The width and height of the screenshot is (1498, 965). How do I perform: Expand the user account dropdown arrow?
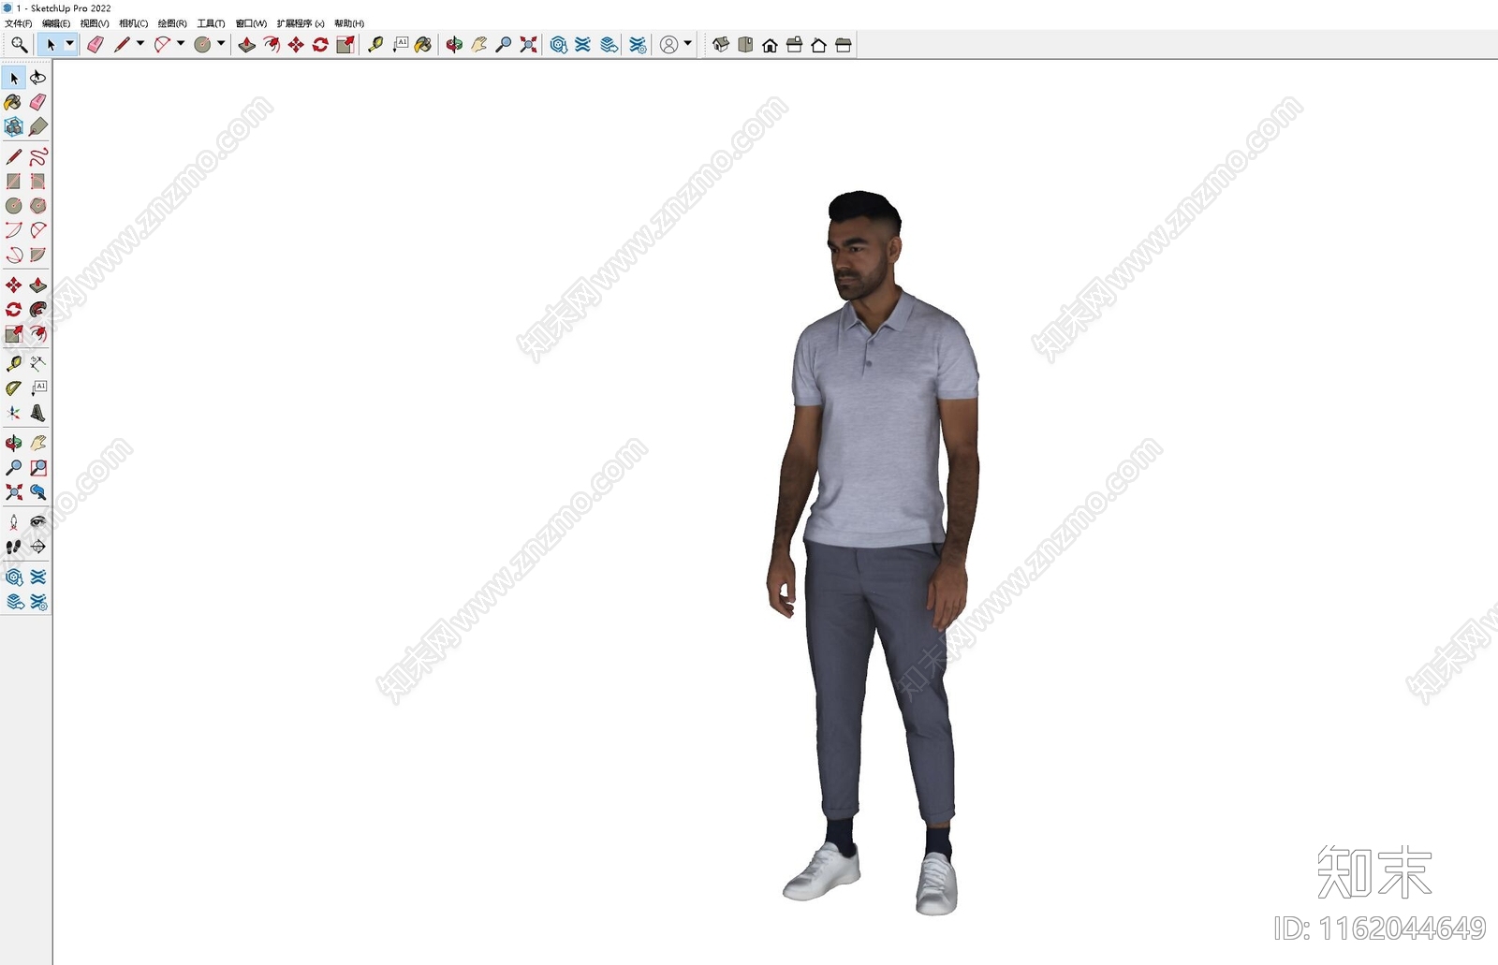[688, 44]
